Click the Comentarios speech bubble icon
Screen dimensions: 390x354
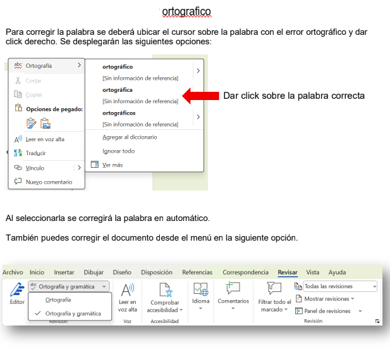(233, 288)
